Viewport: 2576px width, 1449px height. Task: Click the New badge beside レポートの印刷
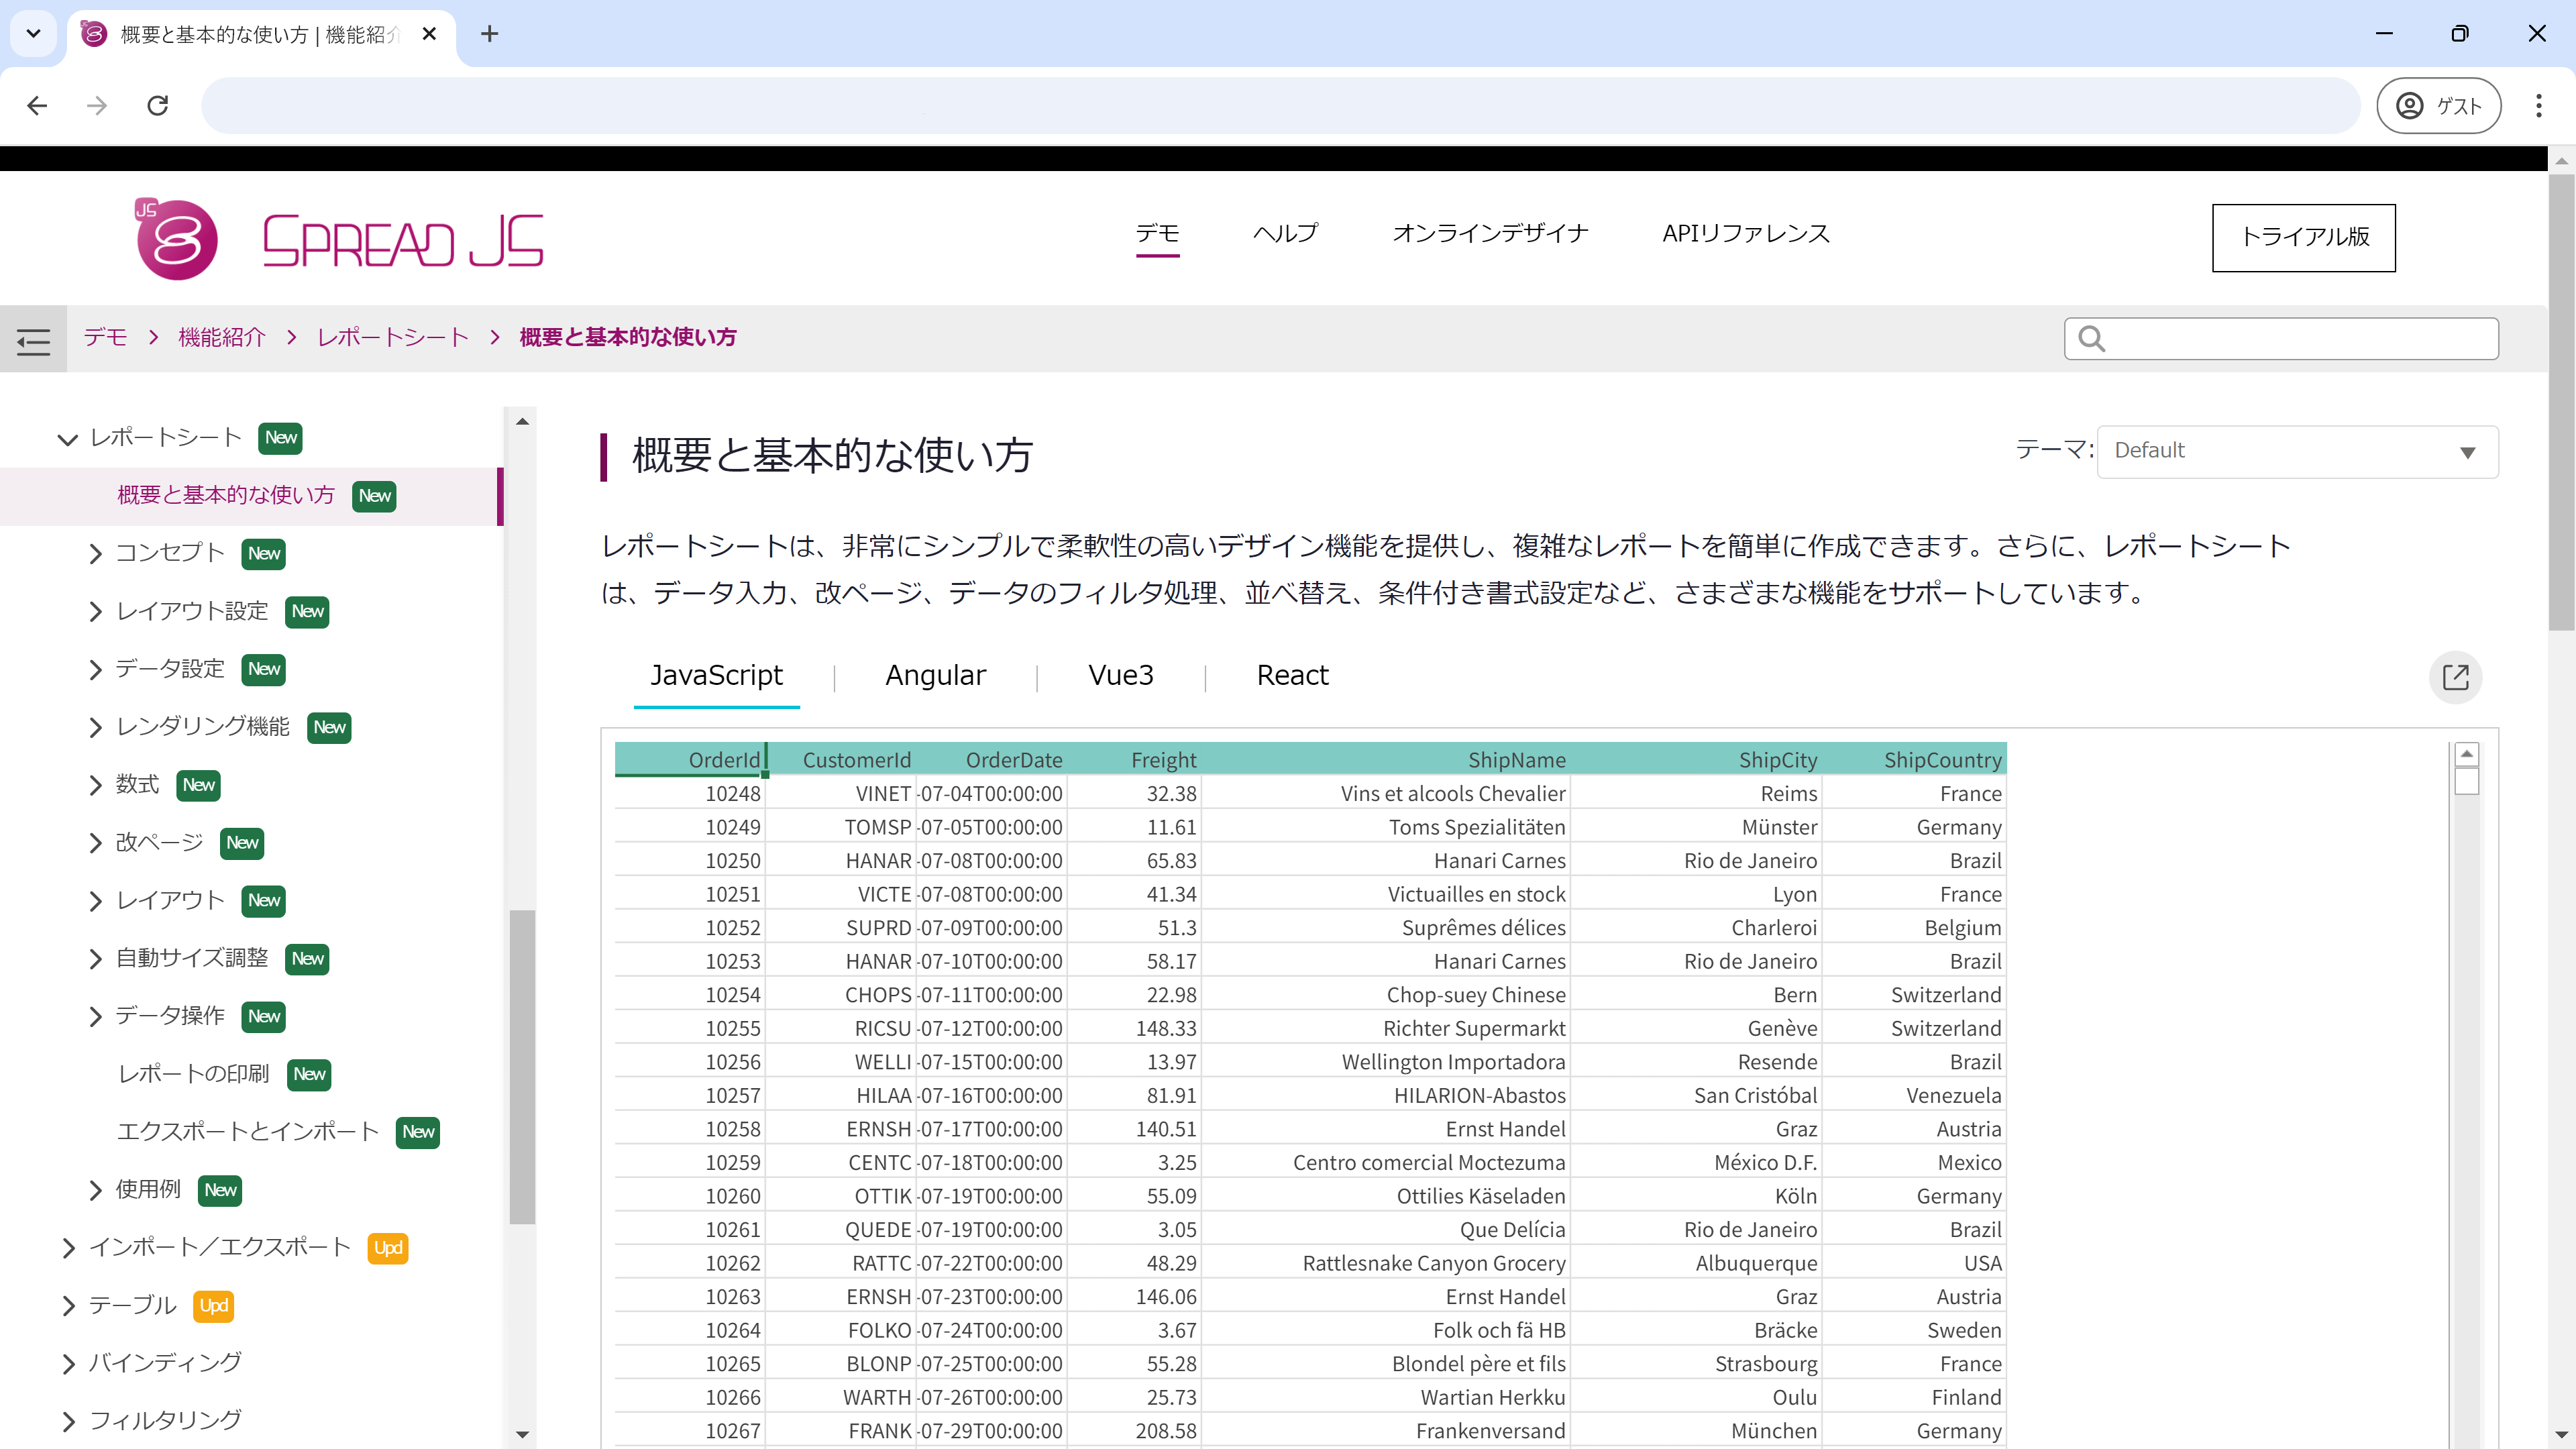(309, 1074)
